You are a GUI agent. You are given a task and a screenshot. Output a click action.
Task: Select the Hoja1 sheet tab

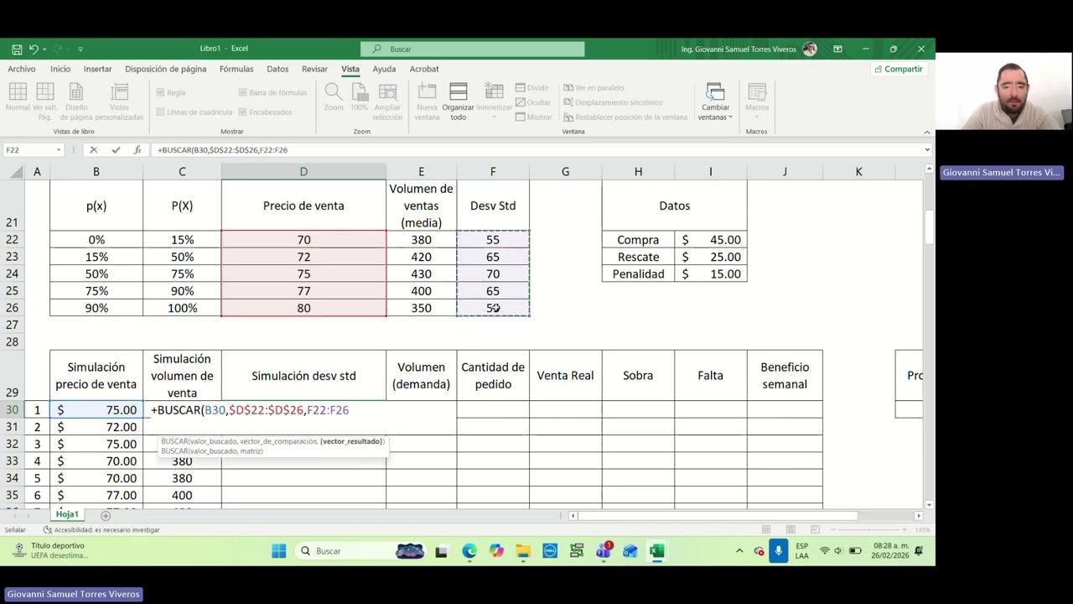(67, 515)
